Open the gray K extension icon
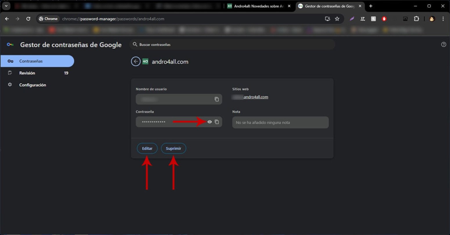450x235 pixels. [x=373, y=19]
